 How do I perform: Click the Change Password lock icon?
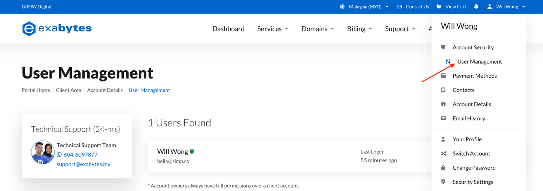(x=443, y=168)
